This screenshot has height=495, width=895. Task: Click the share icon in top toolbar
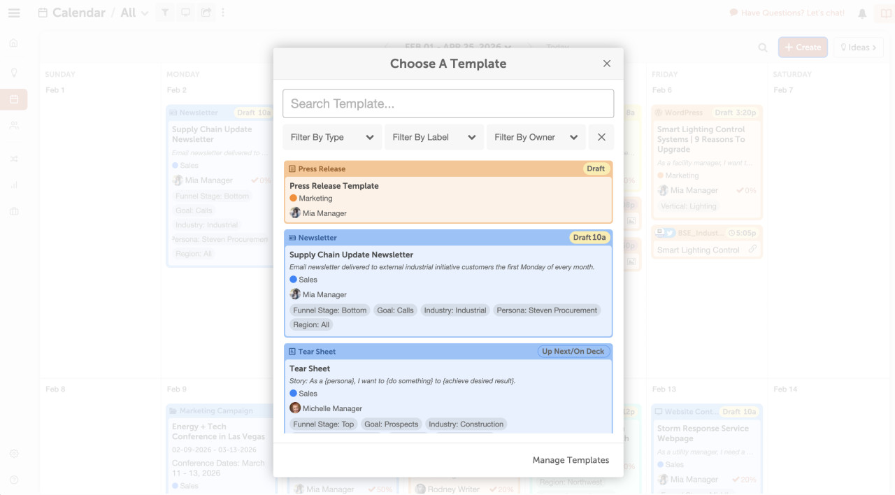click(206, 13)
